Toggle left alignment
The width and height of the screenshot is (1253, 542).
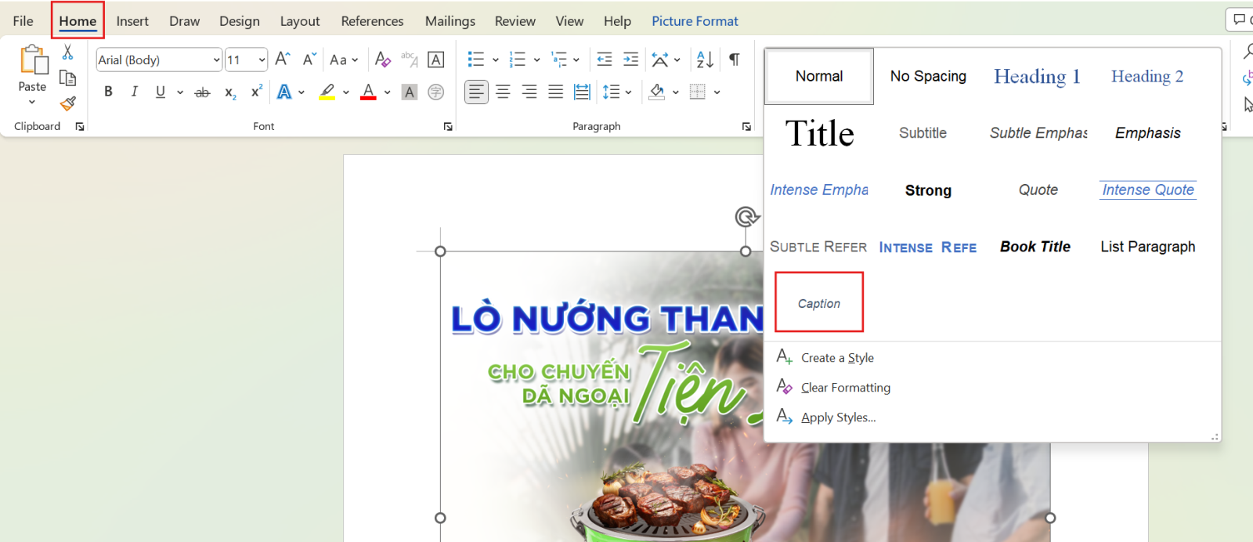click(476, 92)
